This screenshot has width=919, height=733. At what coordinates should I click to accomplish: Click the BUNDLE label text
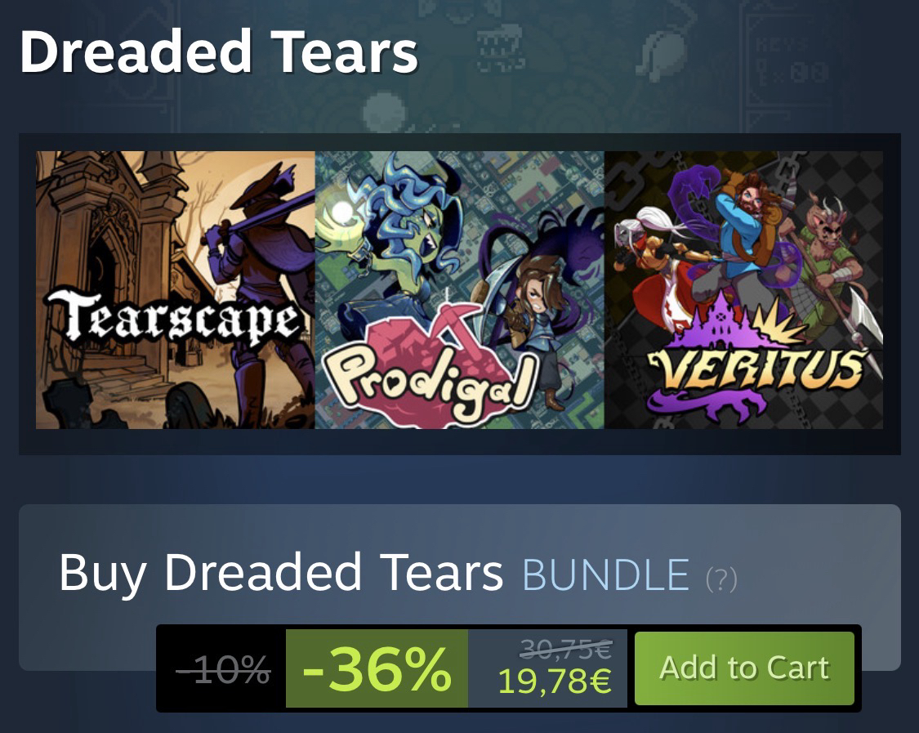coord(605,574)
